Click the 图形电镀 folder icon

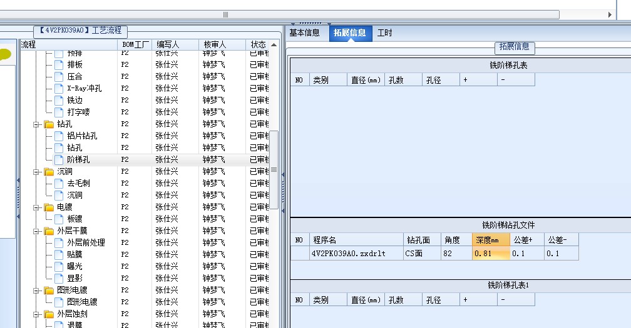pos(49,290)
